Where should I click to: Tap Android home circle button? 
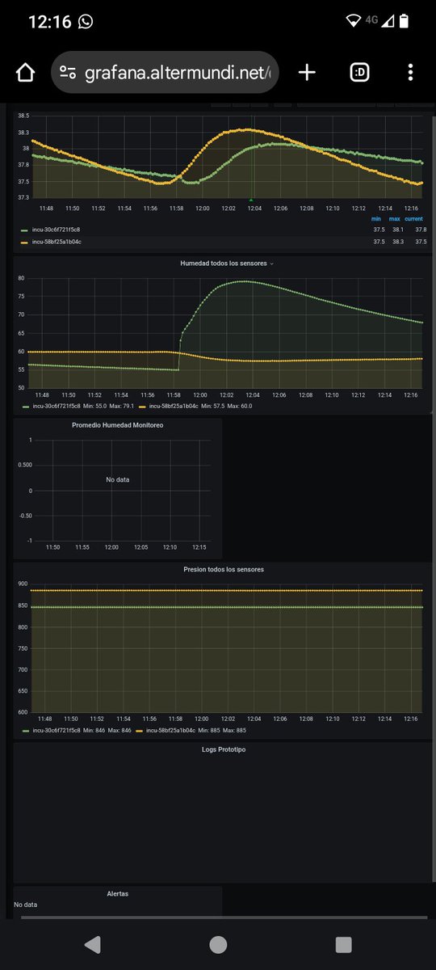click(x=218, y=944)
